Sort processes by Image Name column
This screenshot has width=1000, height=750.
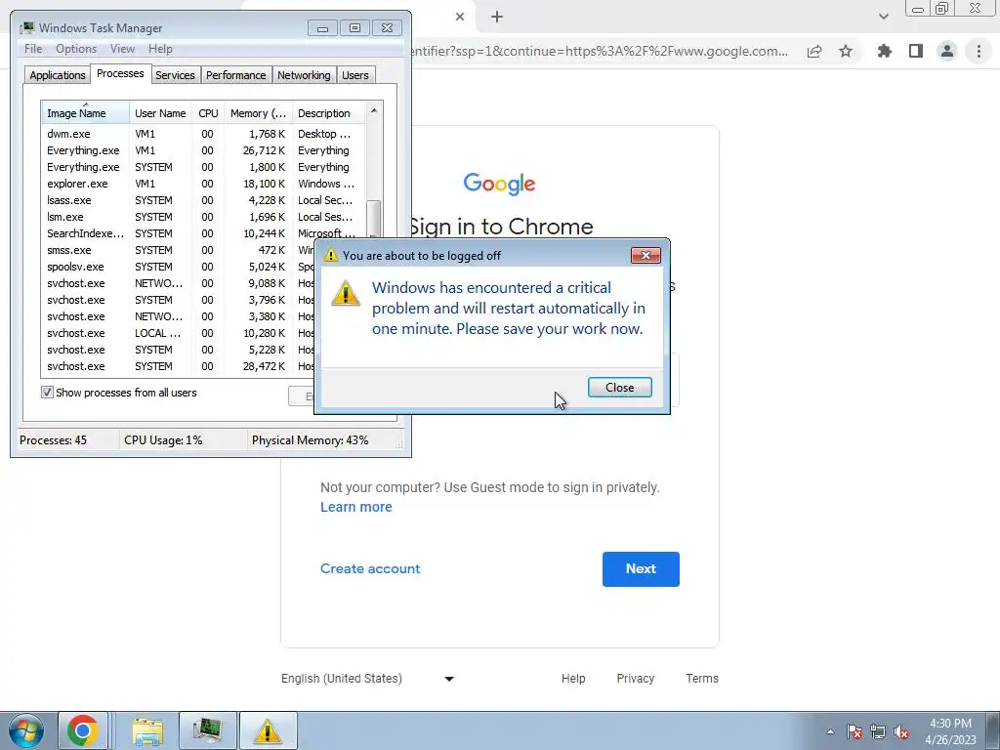coord(85,112)
